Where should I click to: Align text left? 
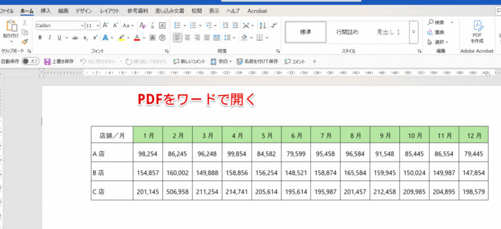click(x=178, y=38)
